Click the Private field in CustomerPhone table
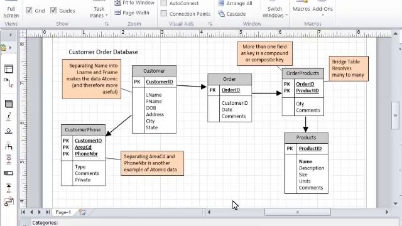 click(82, 180)
